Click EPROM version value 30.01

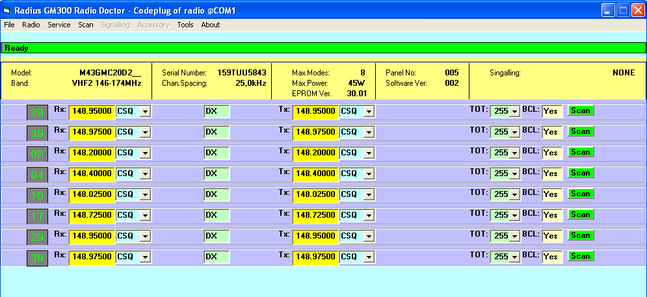coord(357,93)
